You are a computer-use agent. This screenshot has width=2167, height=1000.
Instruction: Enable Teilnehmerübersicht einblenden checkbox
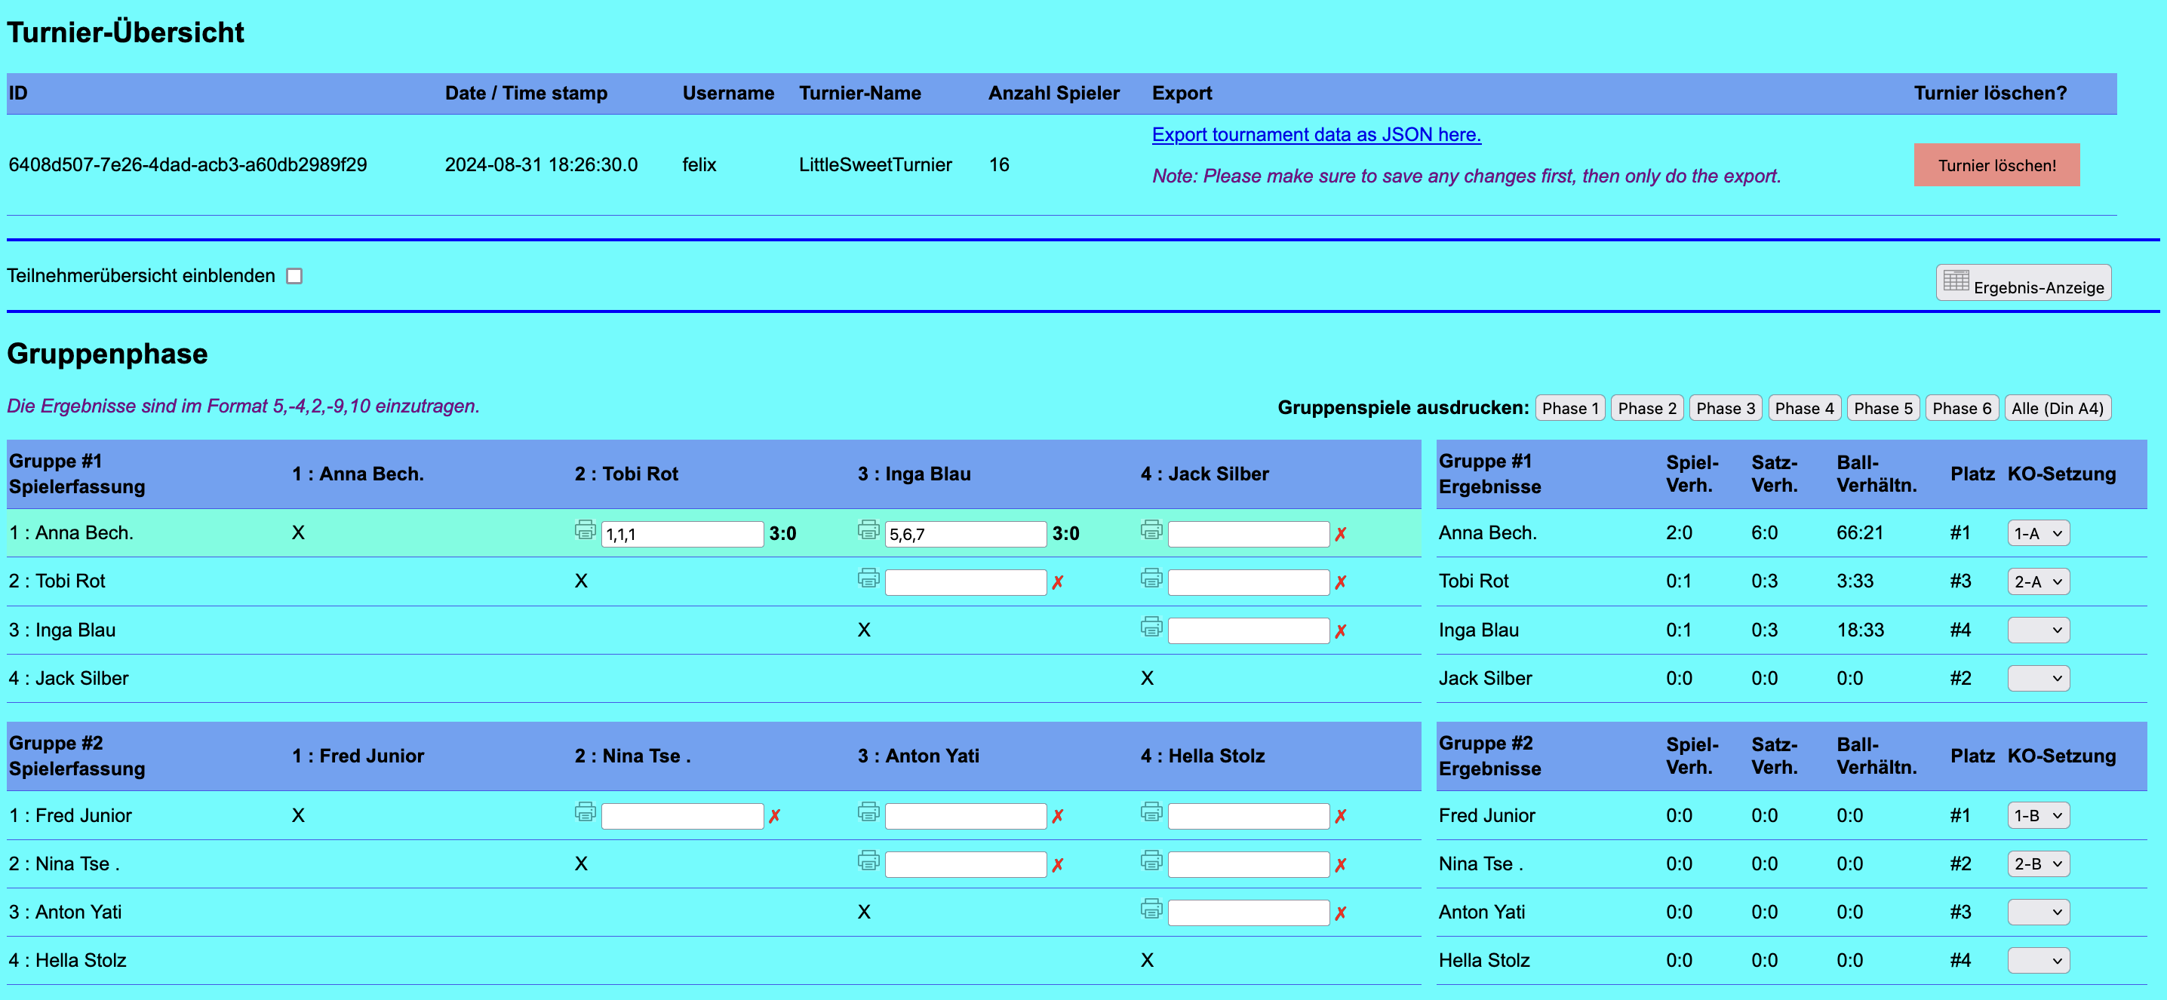pyautogui.click(x=294, y=276)
